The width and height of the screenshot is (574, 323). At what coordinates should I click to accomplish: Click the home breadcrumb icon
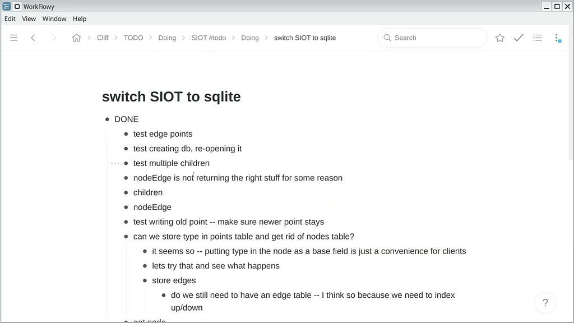click(77, 38)
